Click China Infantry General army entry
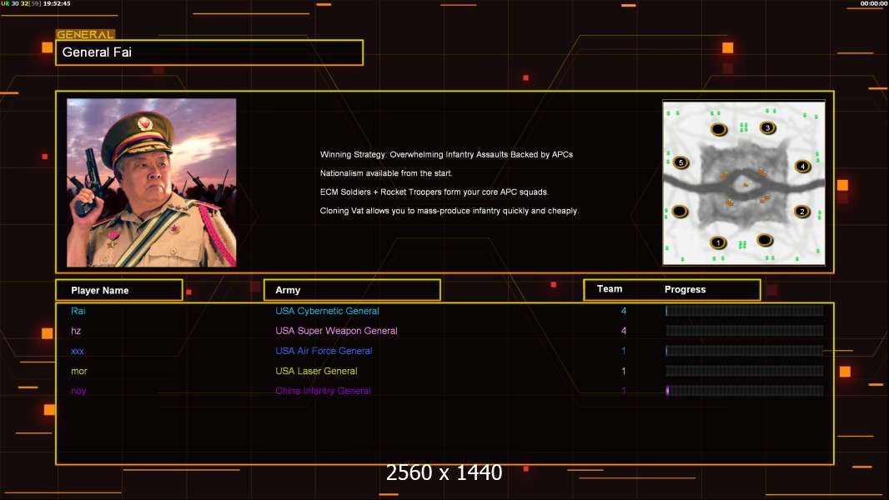The image size is (889, 500). coord(323,391)
